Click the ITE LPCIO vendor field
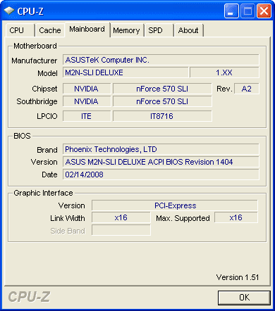Image resolution: width=275 pixels, height=311 pixels. (87, 116)
